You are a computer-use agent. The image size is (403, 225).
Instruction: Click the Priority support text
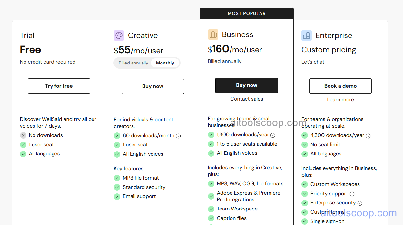coord(329,194)
